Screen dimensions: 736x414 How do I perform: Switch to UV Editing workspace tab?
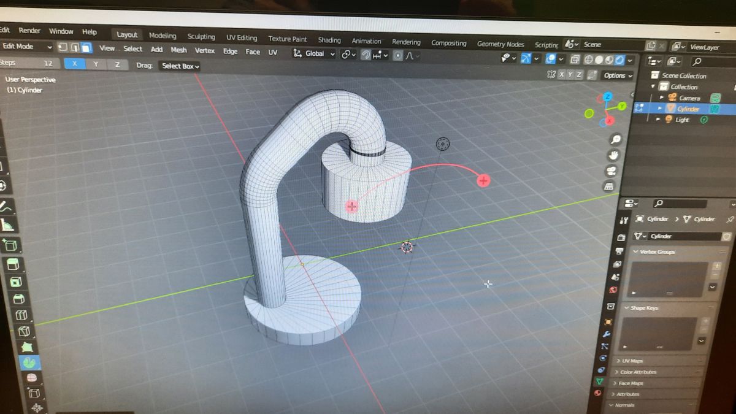coord(242,38)
